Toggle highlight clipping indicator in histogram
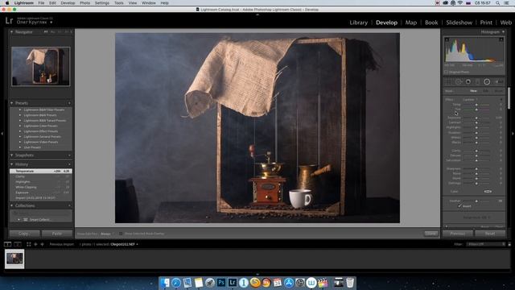515x290 pixels. (501, 39)
